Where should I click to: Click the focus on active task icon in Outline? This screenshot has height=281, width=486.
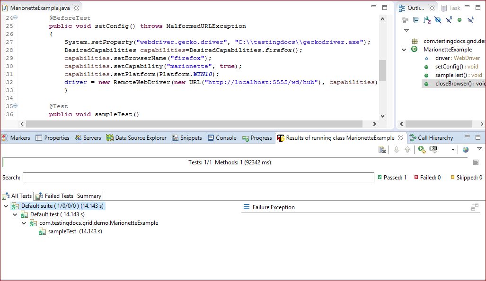405,20
